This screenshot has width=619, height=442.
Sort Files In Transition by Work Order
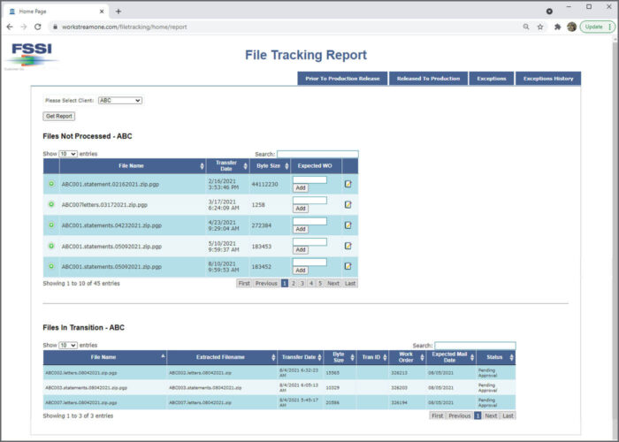pyautogui.click(x=407, y=357)
